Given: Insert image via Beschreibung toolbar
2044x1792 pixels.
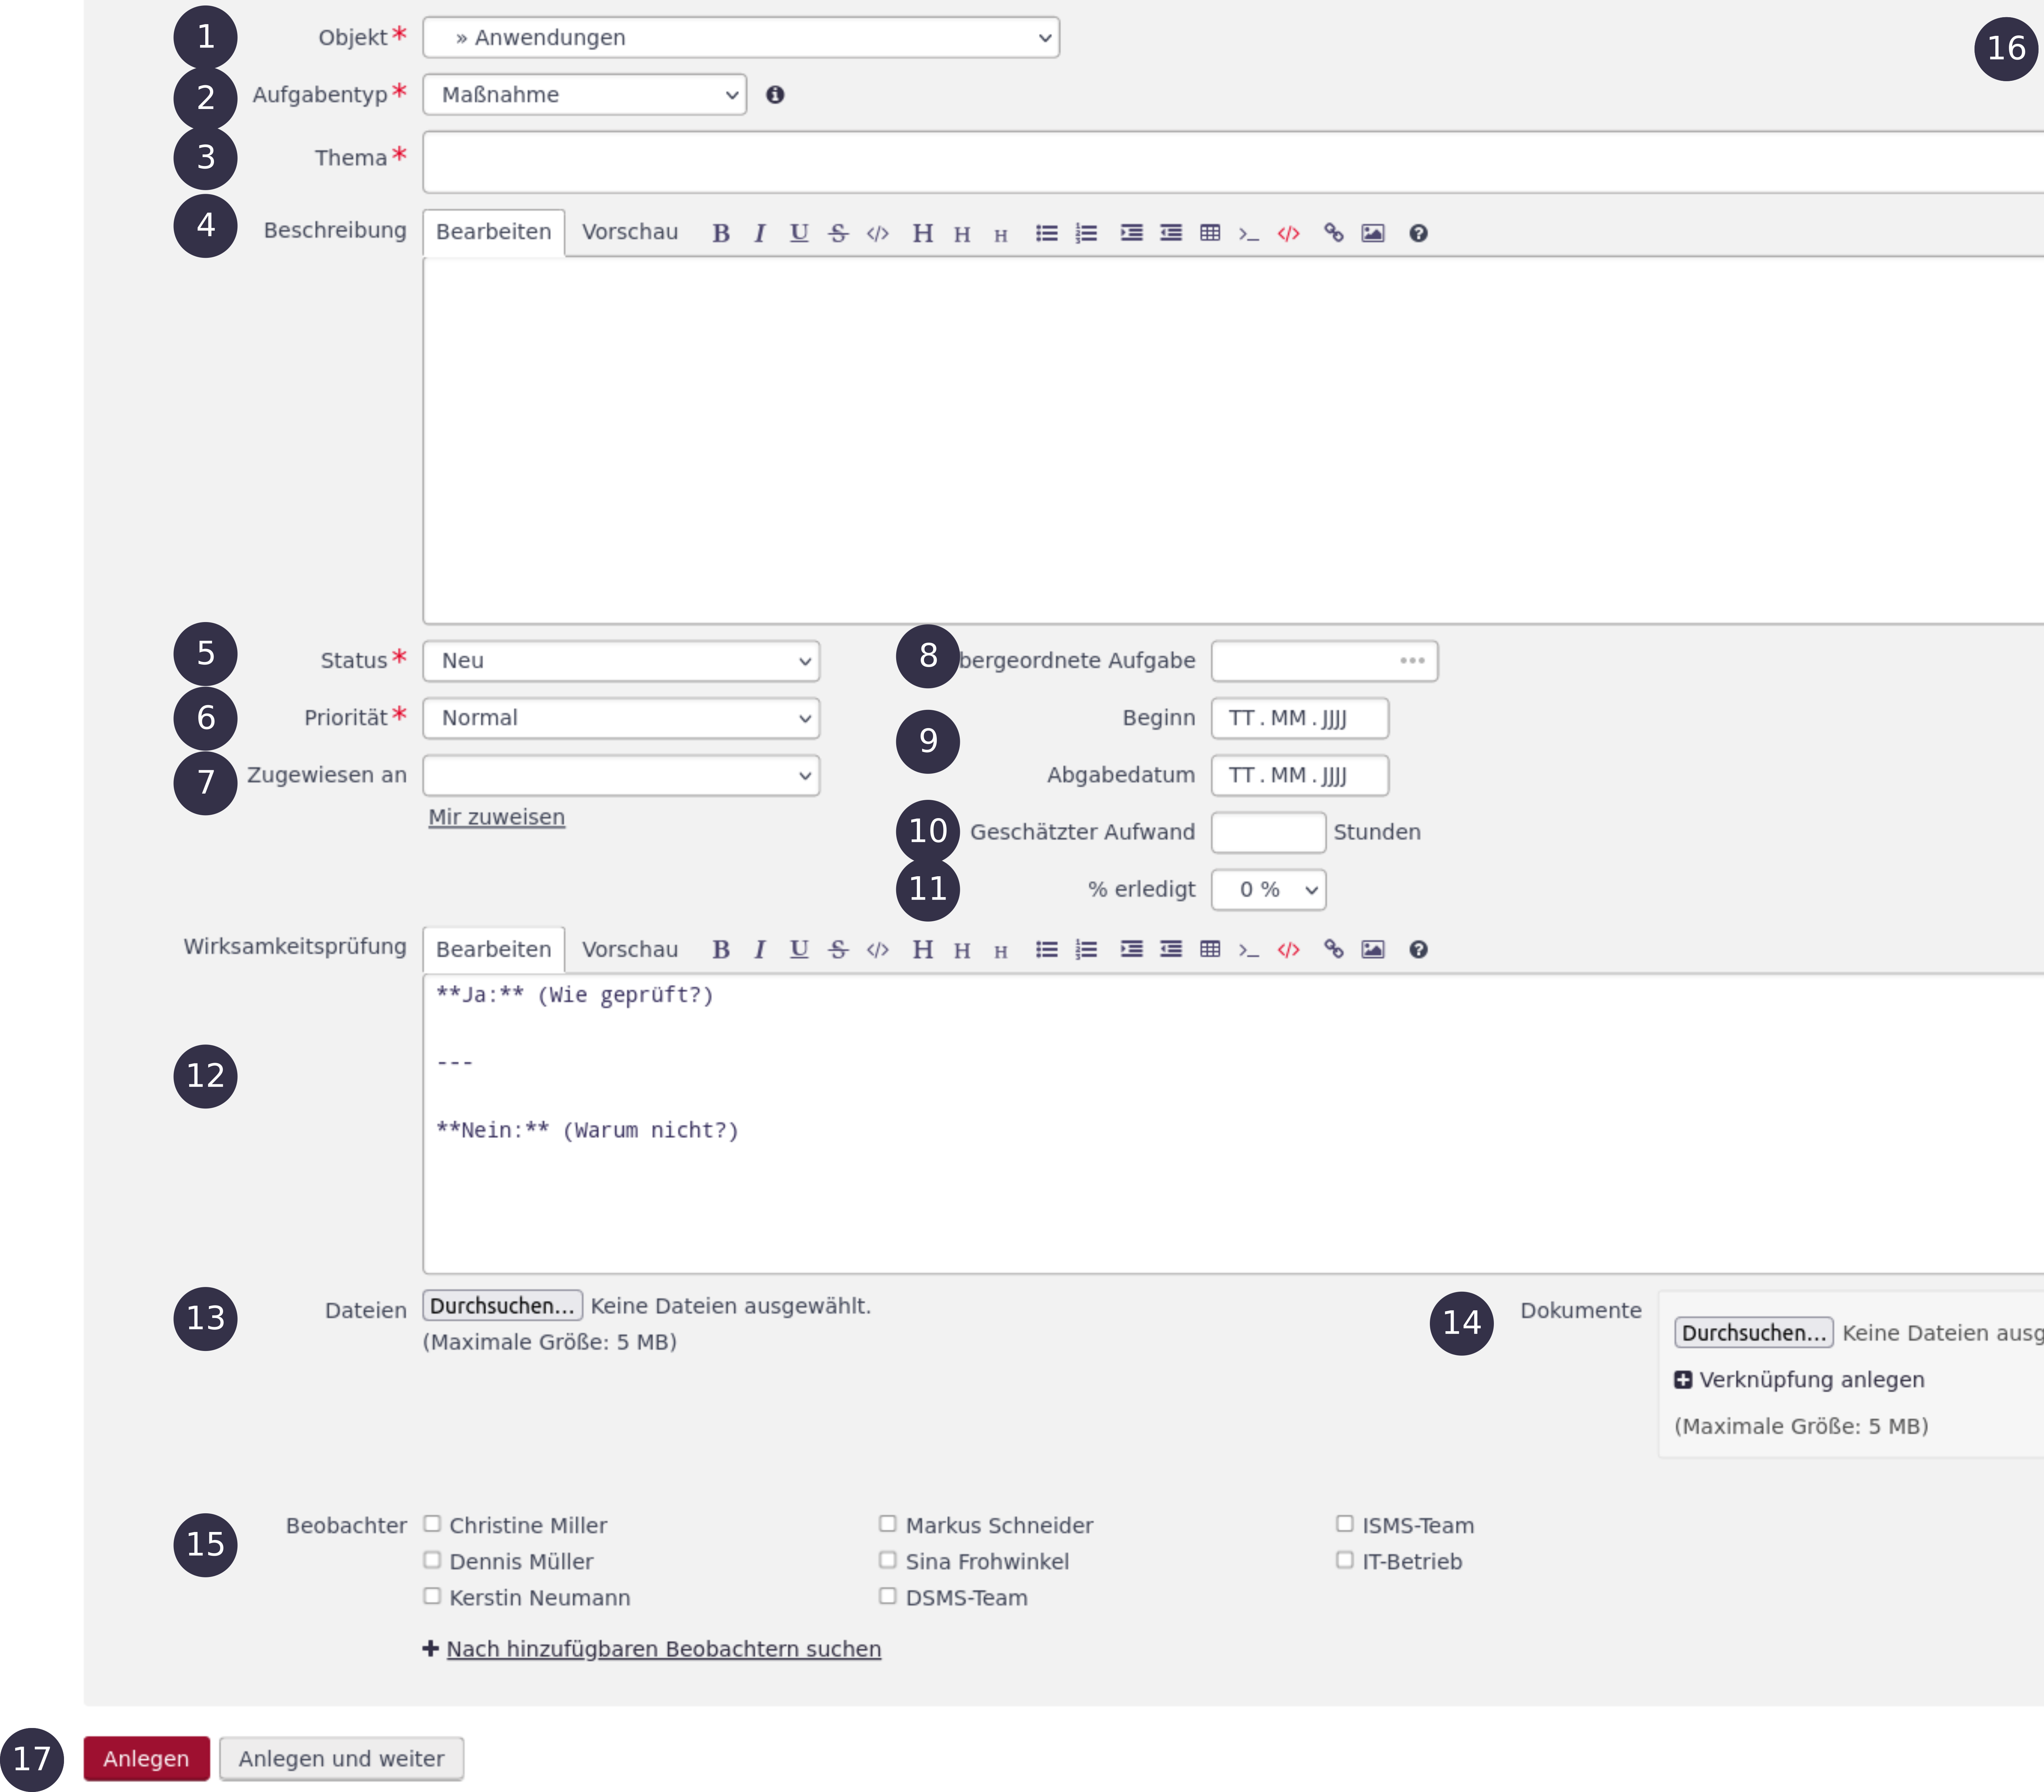Looking at the screenshot, I should coord(1373,233).
